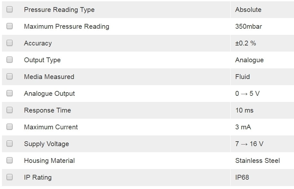Check the Housing Material checkbox
Screen dimensions: 294x189
point(10,160)
